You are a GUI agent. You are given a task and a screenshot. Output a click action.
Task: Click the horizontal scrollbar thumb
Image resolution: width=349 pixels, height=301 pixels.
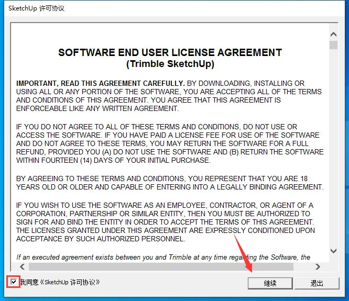click(x=161, y=266)
